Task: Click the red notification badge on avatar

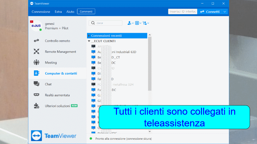Action: pyautogui.click(x=32, y=22)
